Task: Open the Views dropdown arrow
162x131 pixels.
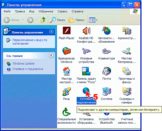Action: [97, 20]
